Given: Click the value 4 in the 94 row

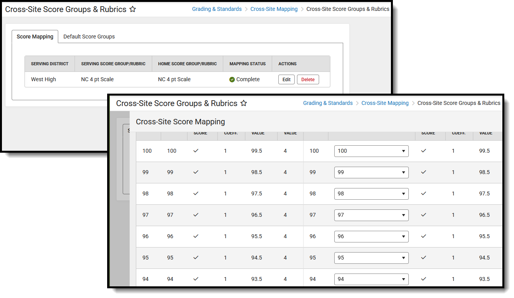Looking at the screenshot, I should pyautogui.click(x=285, y=279).
